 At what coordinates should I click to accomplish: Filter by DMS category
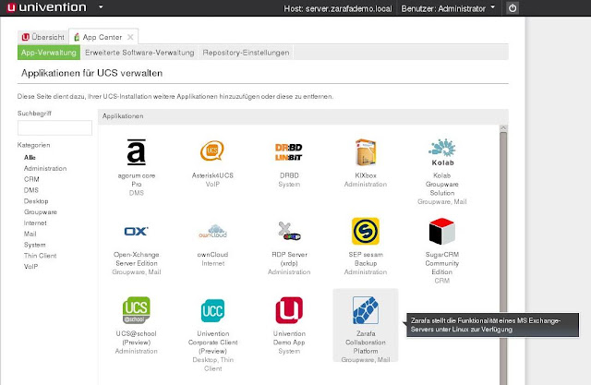coord(31,190)
